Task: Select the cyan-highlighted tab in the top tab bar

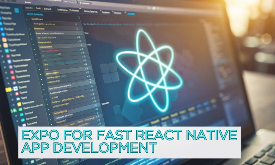Action: click(131, 14)
